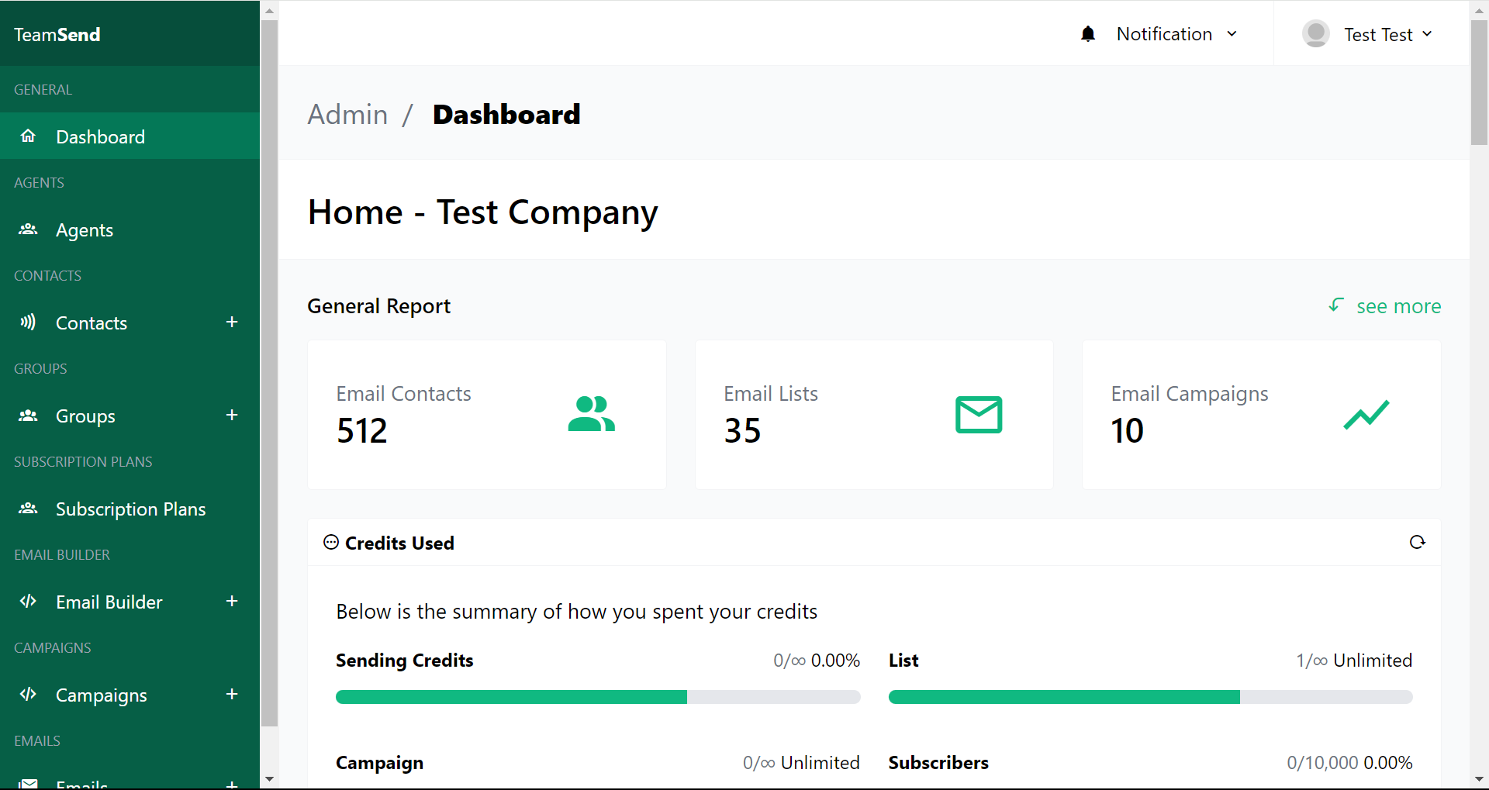The image size is (1489, 790).
Task: Expand the Contacts submenu plus
Action: (232, 322)
